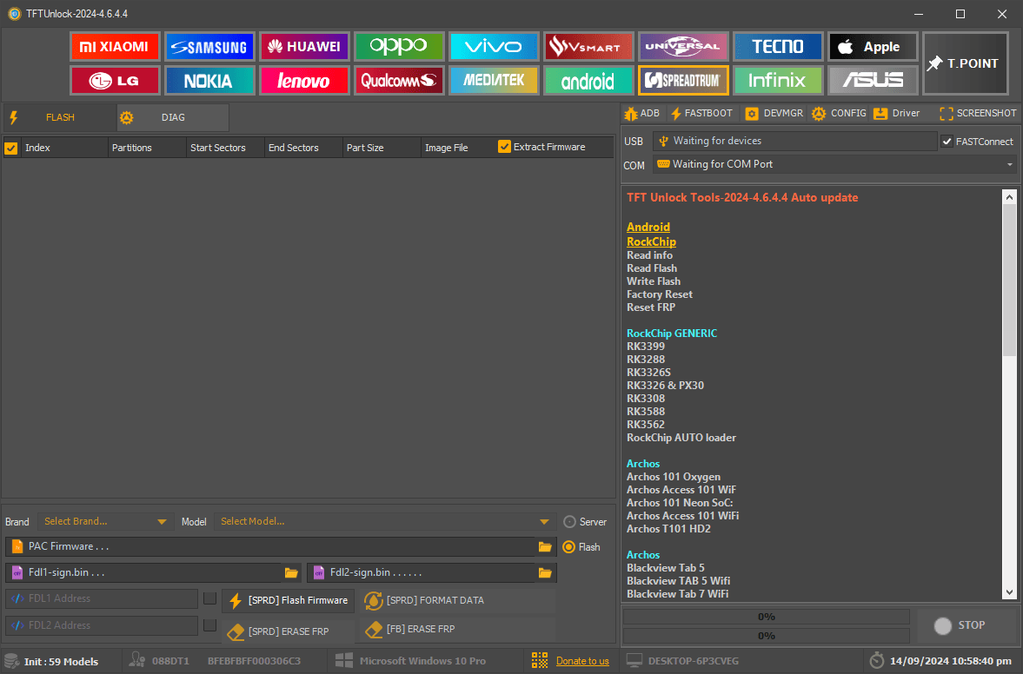The height and width of the screenshot is (674, 1023).
Task: Choose the MediaTek brand tile
Action: (494, 81)
